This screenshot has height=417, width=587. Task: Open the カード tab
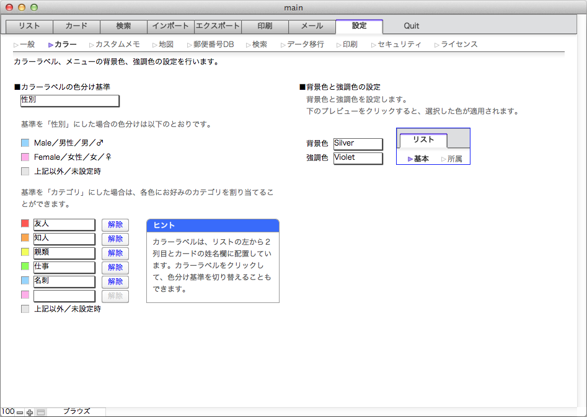click(x=76, y=26)
